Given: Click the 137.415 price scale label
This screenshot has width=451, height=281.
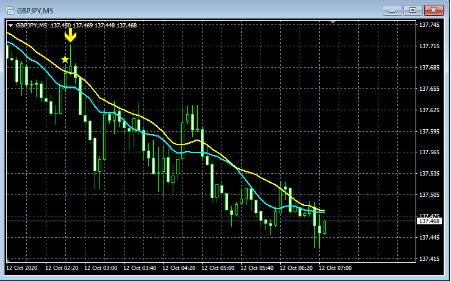Looking at the screenshot, I should (x=430, y=259).
